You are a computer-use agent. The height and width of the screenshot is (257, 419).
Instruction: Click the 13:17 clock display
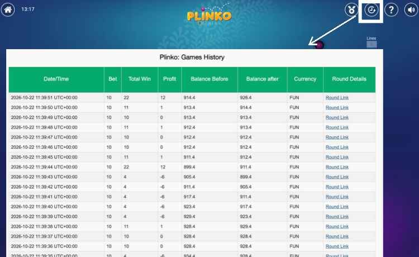(28, 9)
